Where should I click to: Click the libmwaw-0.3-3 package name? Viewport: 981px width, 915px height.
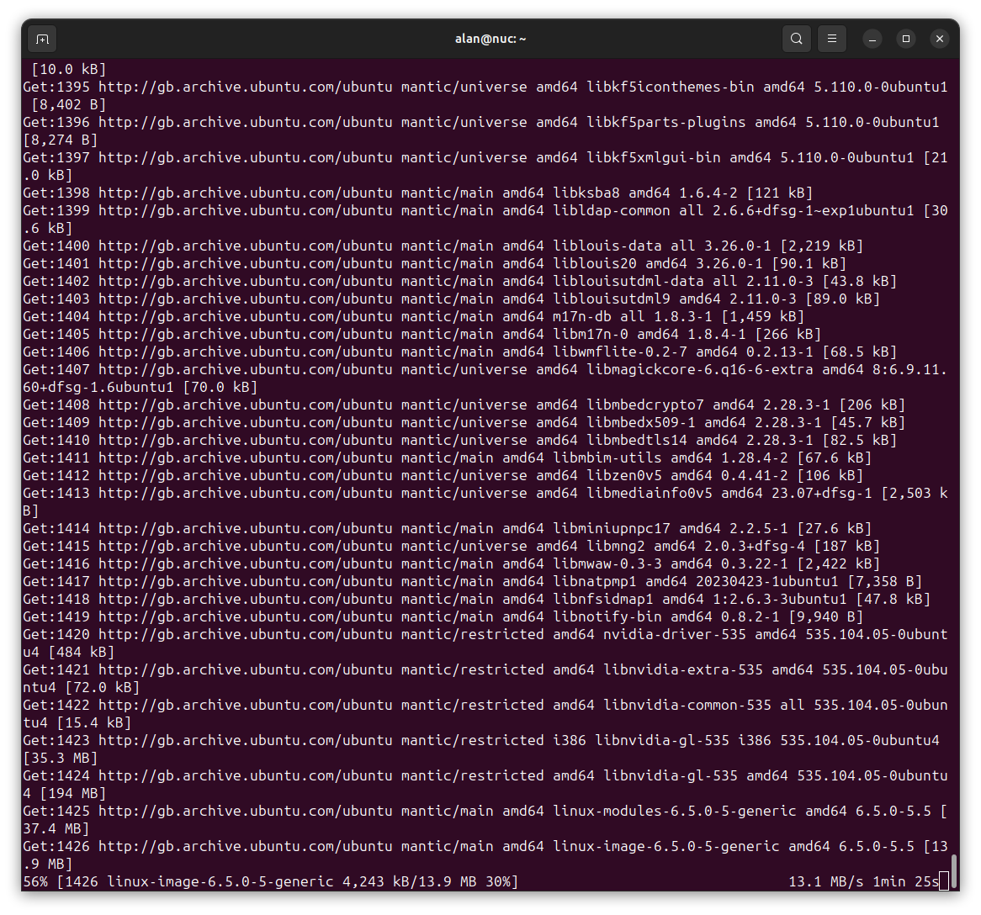[x=607, y=563]
